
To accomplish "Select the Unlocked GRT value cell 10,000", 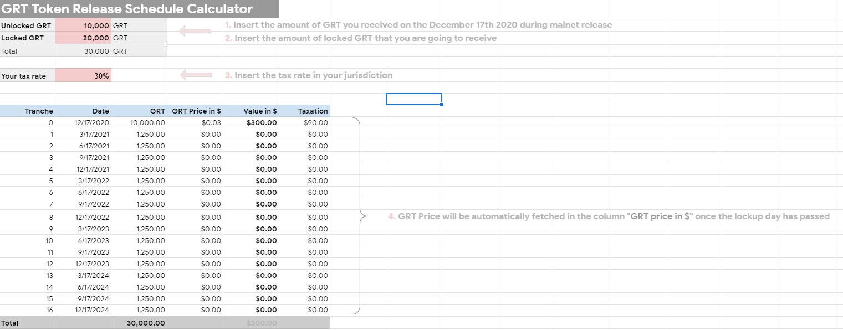I will 83,25.
